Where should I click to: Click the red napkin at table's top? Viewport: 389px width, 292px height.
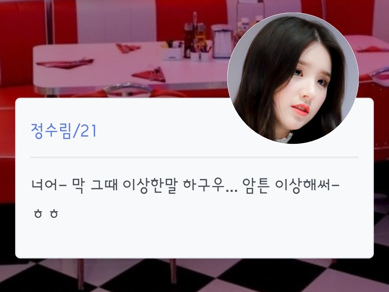coord(128,48)
